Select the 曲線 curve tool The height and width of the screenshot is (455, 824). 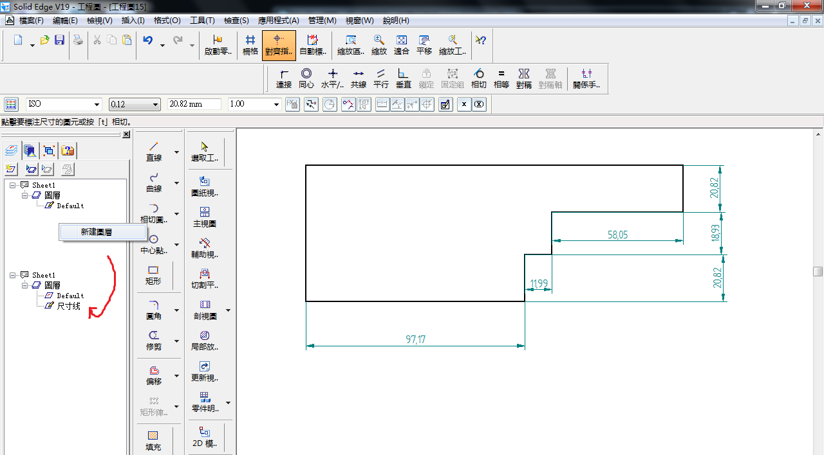tap(154, 183)
